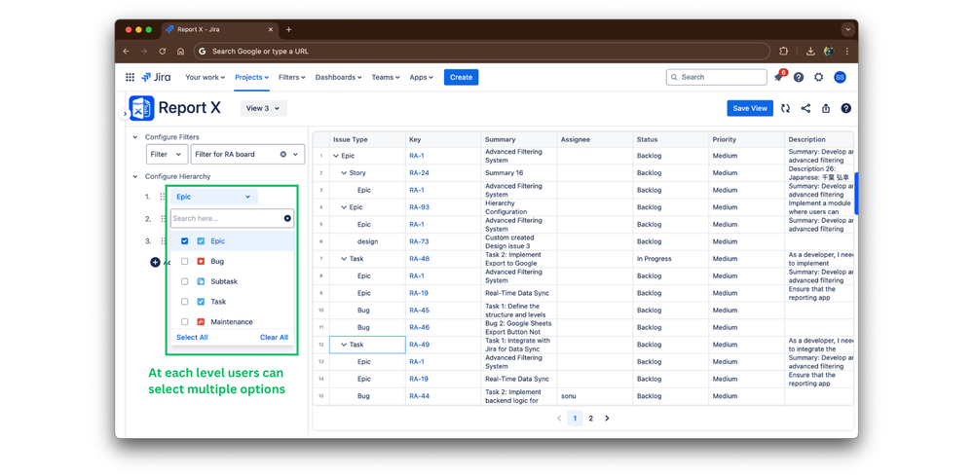Screen dimensions: 973x476
Task: Collapse the Epic row RA-1 in row 1
Action: 336,156
